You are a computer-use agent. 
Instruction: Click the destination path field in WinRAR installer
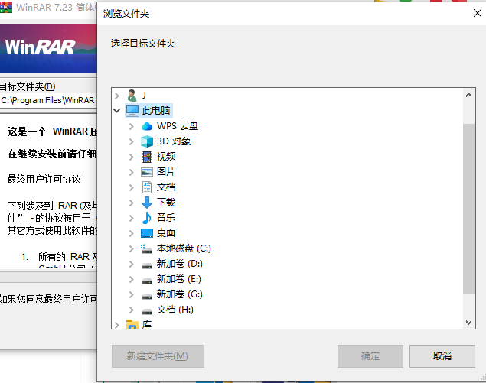point(48,100)
